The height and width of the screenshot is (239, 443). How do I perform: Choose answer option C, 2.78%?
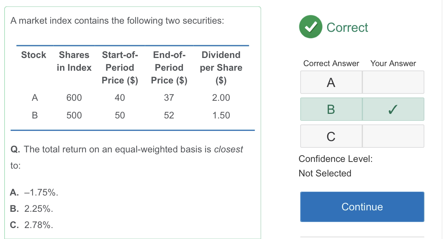[x=32, y=225]
